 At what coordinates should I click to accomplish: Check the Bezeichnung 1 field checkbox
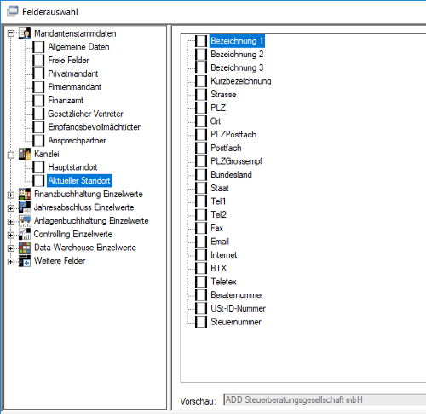[x=201, y=41]
